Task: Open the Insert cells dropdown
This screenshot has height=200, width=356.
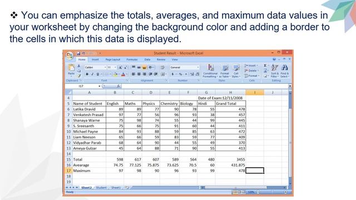Action: (x=251, y=66)
